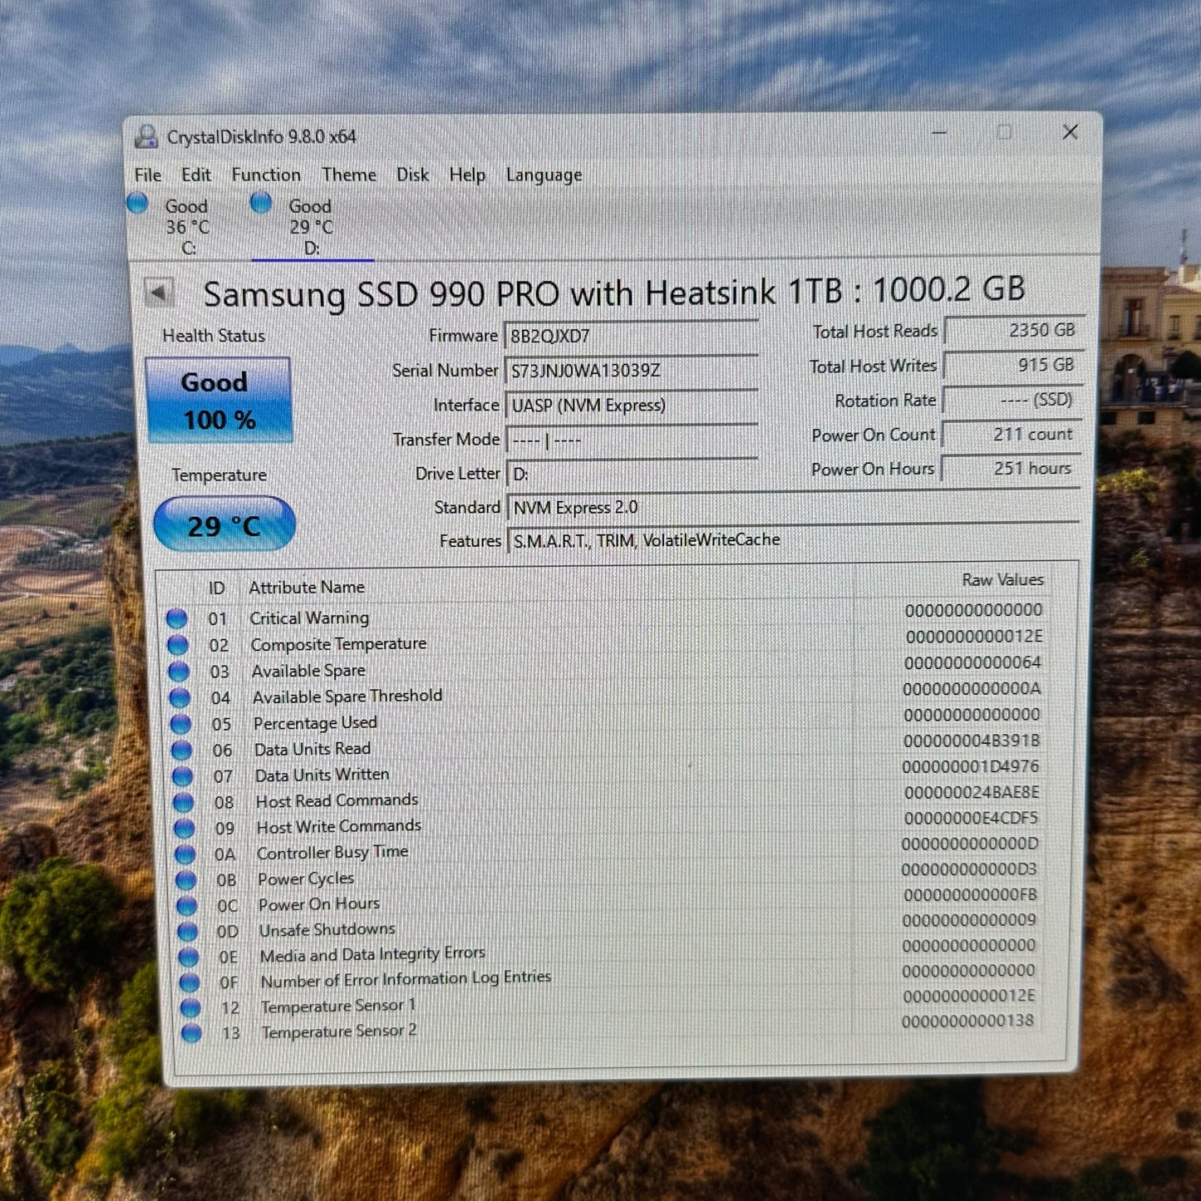
Task: Click status orb for Composite Temperature row
Action: (x=178, y=645)
